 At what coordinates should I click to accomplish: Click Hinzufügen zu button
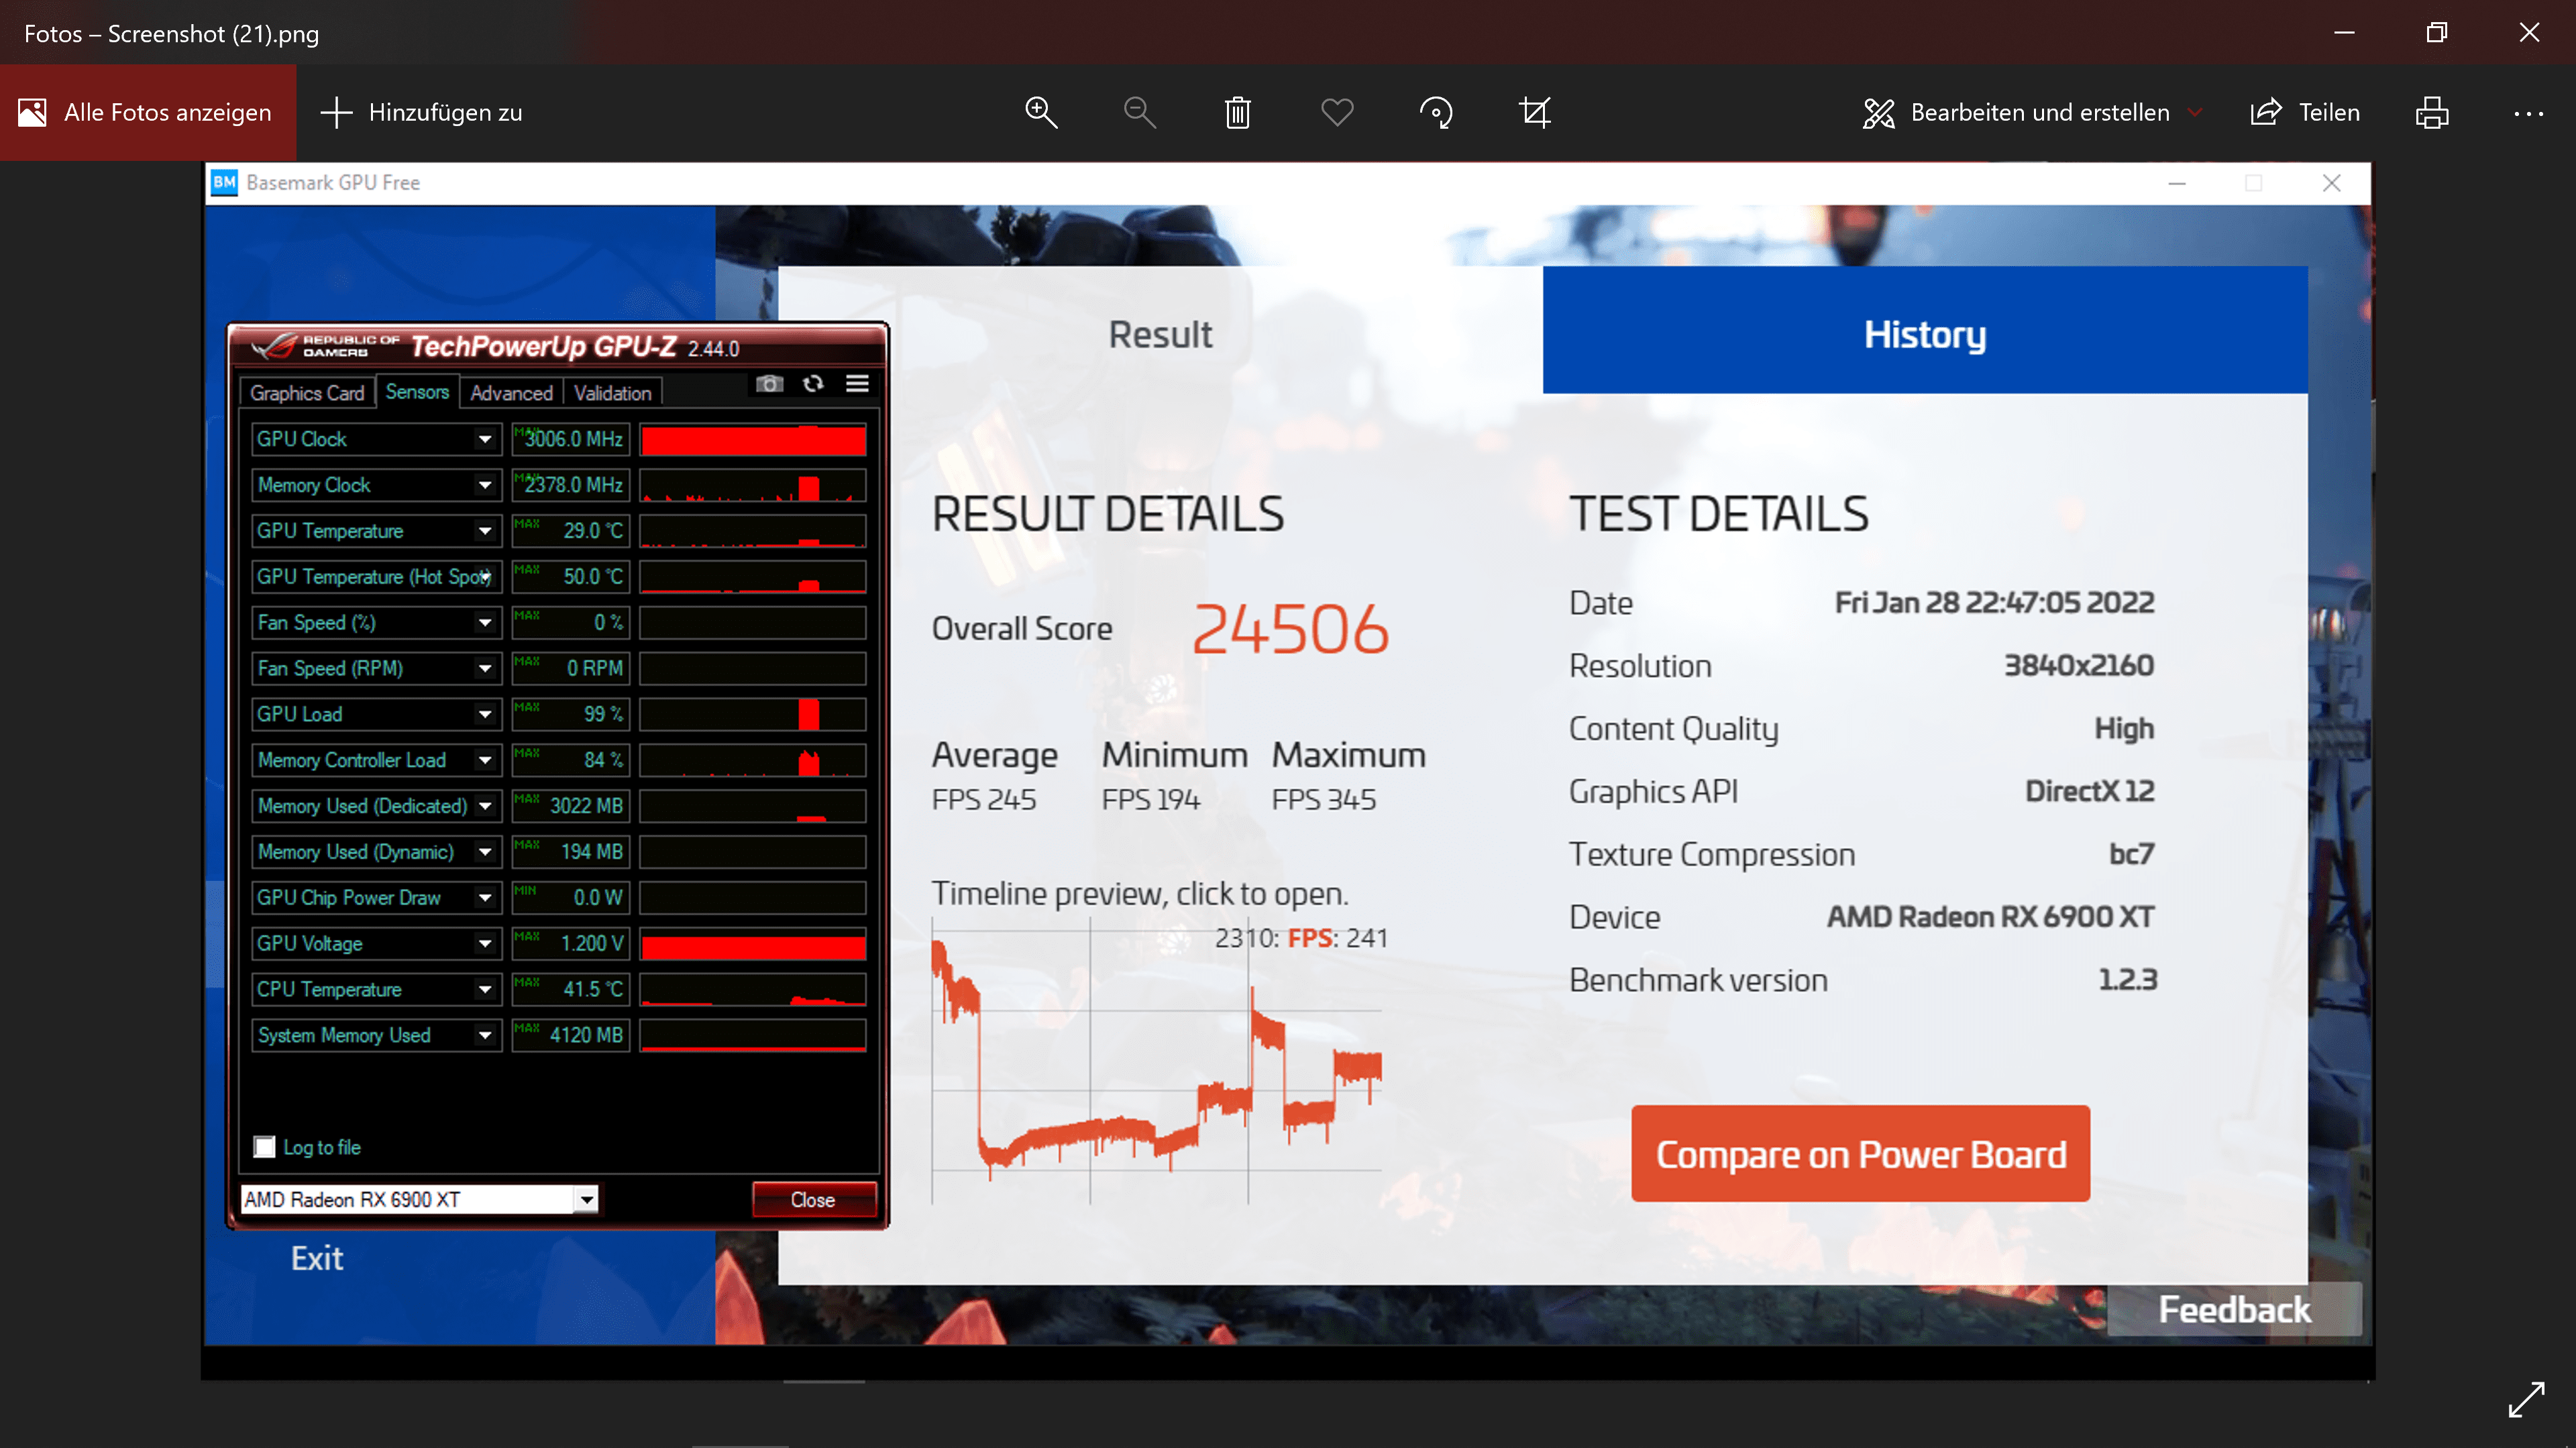(421, 112)
